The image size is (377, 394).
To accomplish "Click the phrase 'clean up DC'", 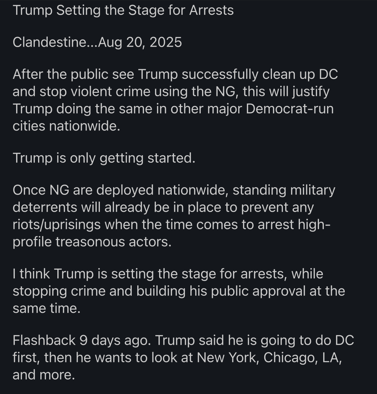I will pyautogui.click(x=300, y=74).
